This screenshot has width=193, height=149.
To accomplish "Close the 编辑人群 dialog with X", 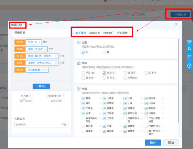I will click(x=176, y=24).
